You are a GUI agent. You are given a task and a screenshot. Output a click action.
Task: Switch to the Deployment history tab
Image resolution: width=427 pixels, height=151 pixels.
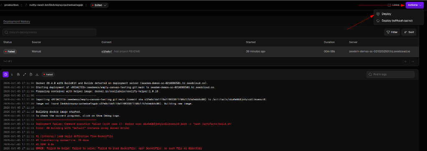tap(17, 22)
